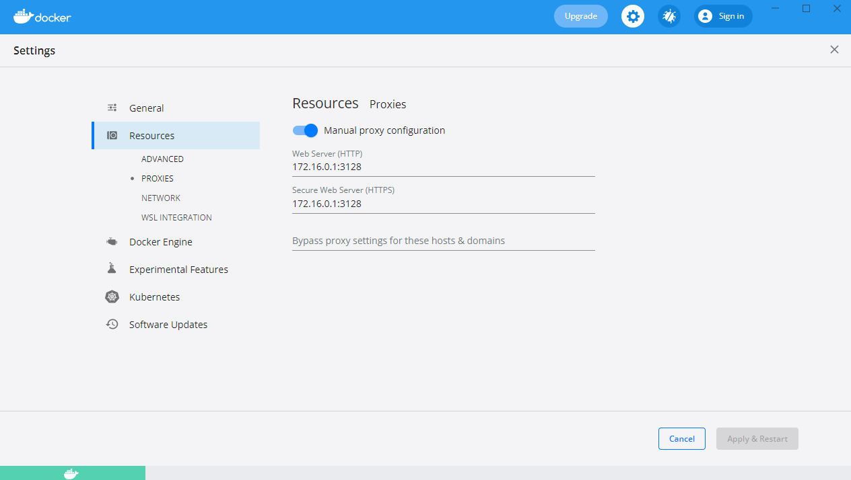Disable Manual proxy configuration toggle
This screenshot has width=851, height=480.
pyautogui.click(x=305, y=130)
